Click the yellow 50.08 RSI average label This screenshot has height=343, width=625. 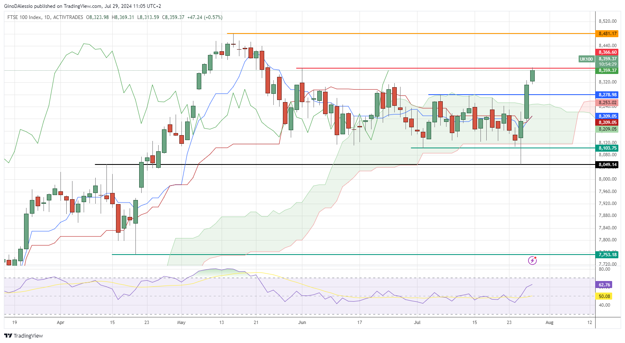[x=604, y=296]
